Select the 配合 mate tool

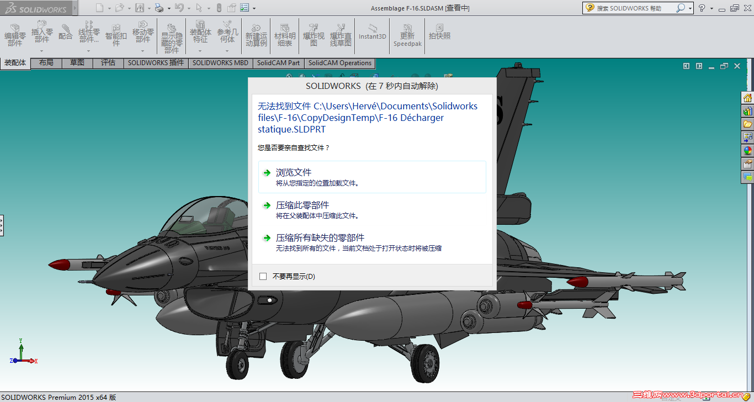pos(66,33)
